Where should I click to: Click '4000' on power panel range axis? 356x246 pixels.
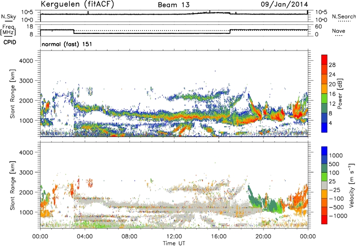pyautogui.click(x=26, y=61)
